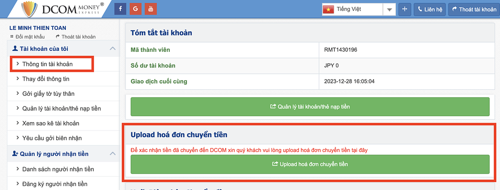Click the red upload instruction text
Screen dimensions: 500x190
[250, 150]
